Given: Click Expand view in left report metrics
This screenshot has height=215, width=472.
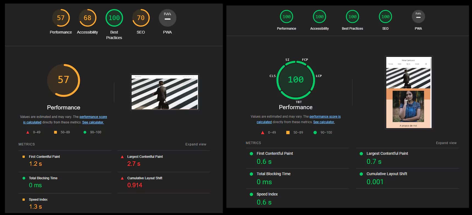Looking at the screenshot, I should tap(196, 144).
